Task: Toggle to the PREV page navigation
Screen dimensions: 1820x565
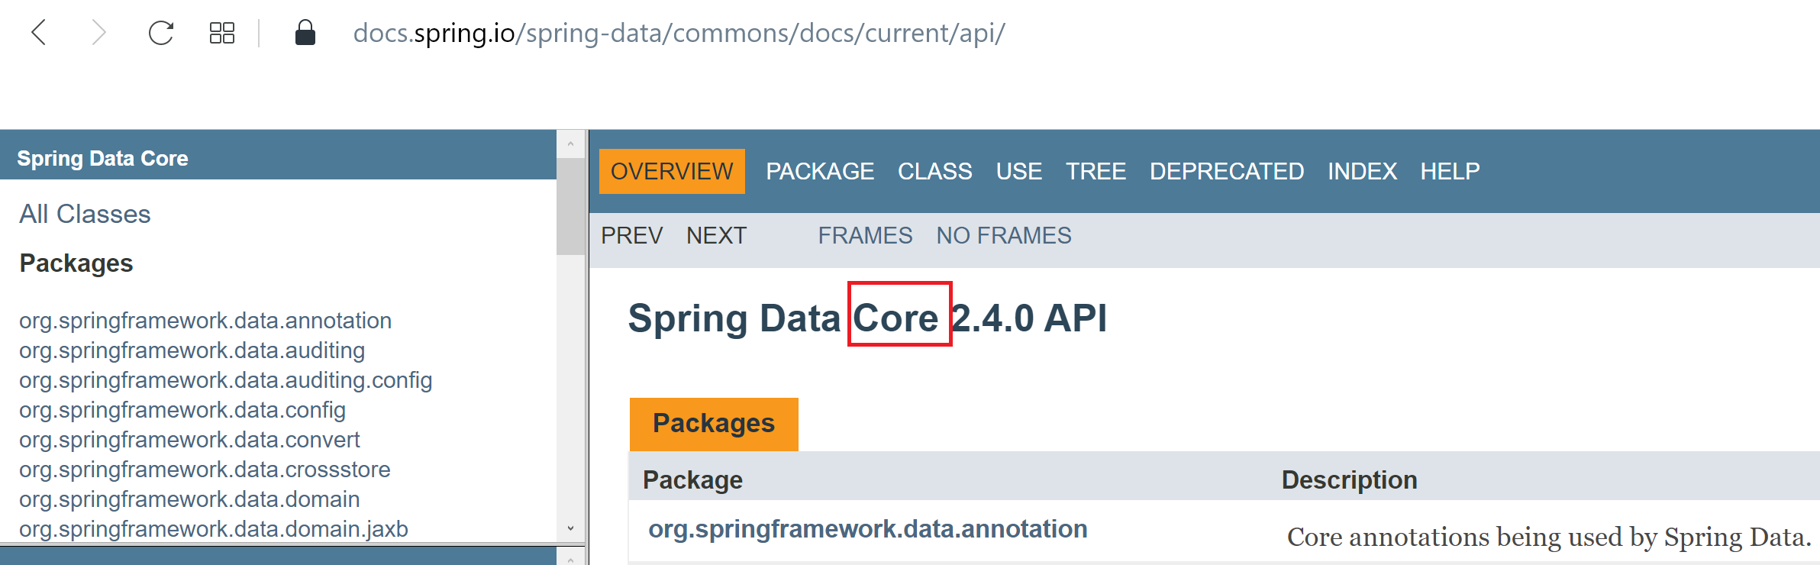Action: (631, 235)
